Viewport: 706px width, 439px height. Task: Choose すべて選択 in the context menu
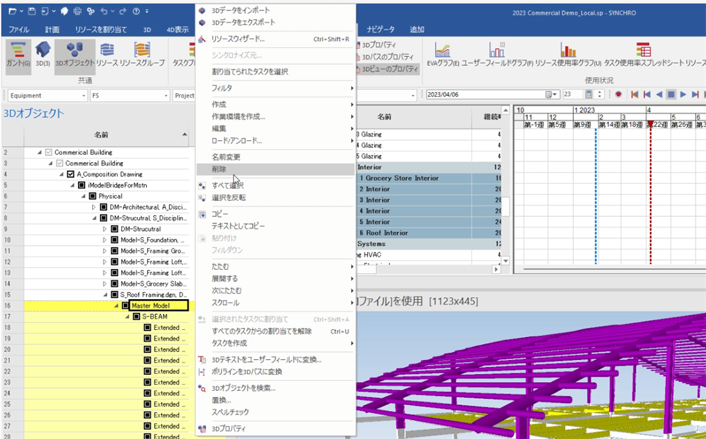click(x=228, y=186)
